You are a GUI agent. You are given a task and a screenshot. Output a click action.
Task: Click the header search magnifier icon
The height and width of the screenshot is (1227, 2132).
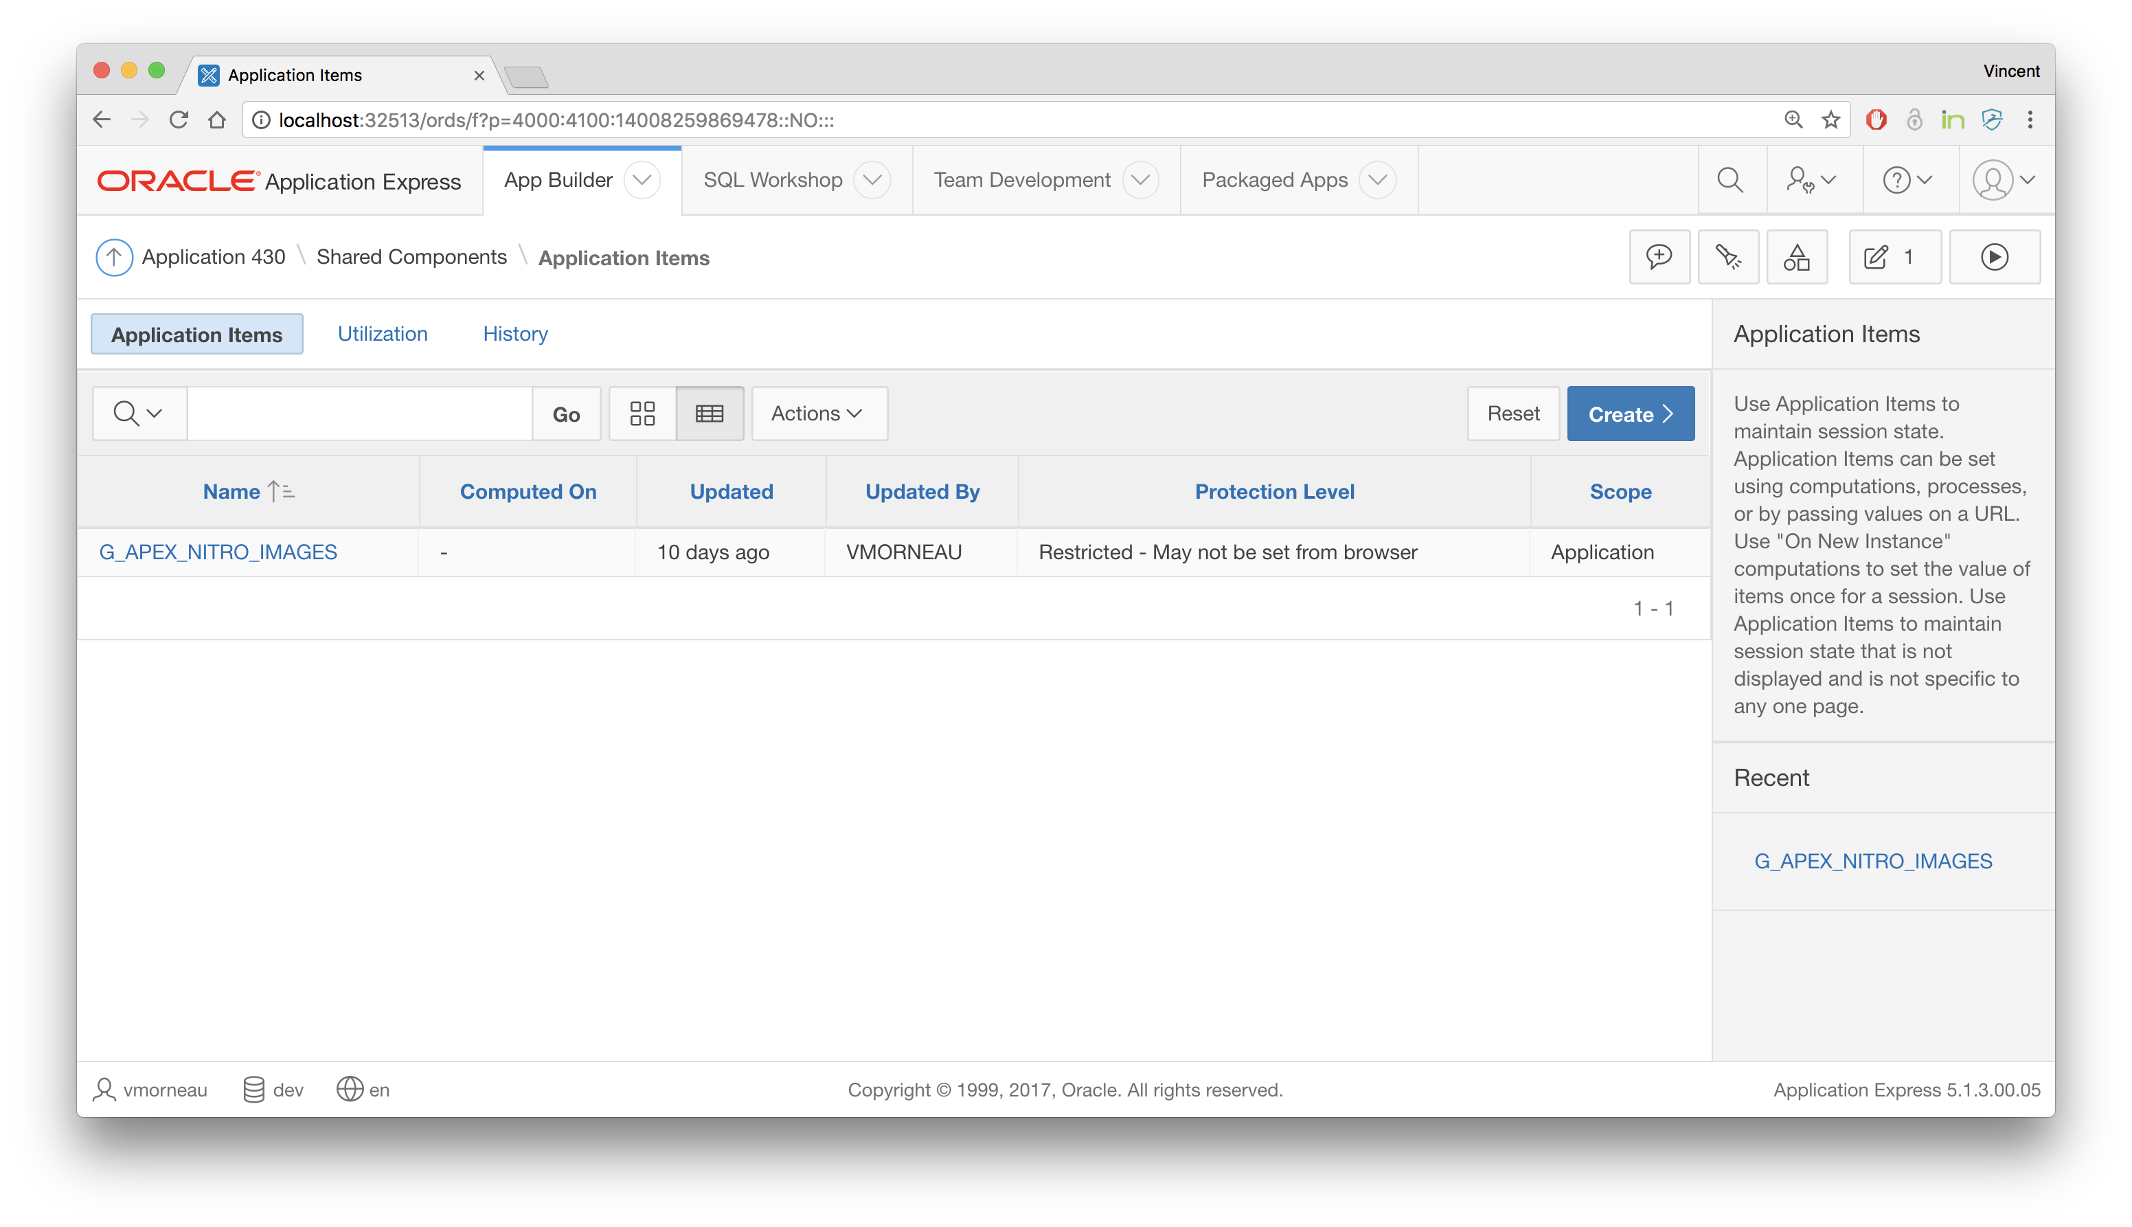[1730, 181]
